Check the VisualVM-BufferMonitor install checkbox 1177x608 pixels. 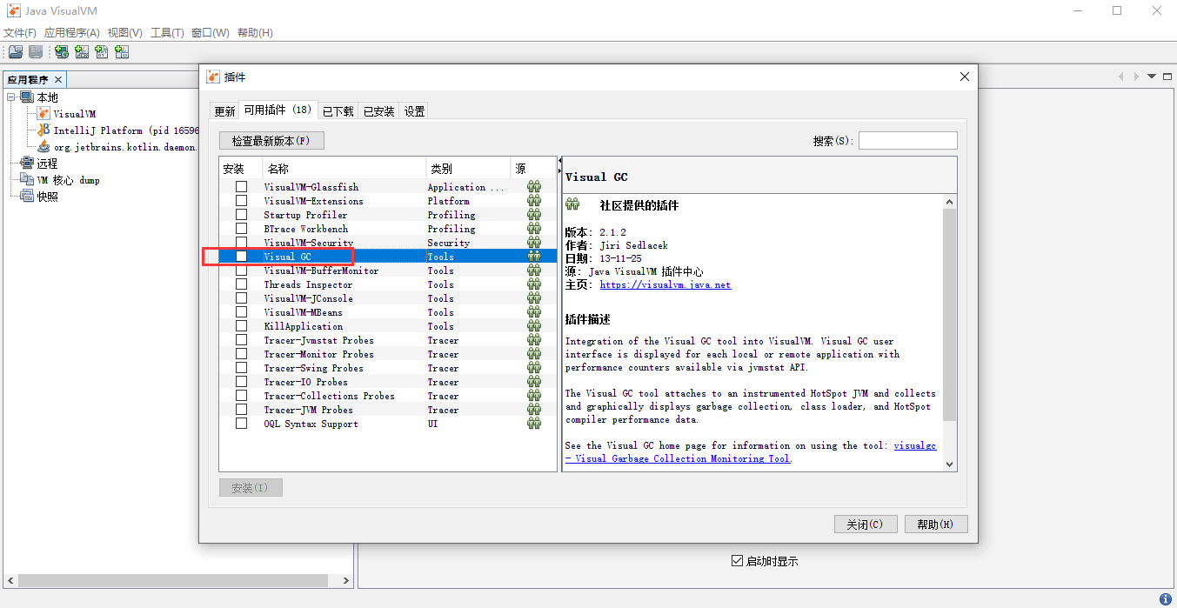[241, 271]
